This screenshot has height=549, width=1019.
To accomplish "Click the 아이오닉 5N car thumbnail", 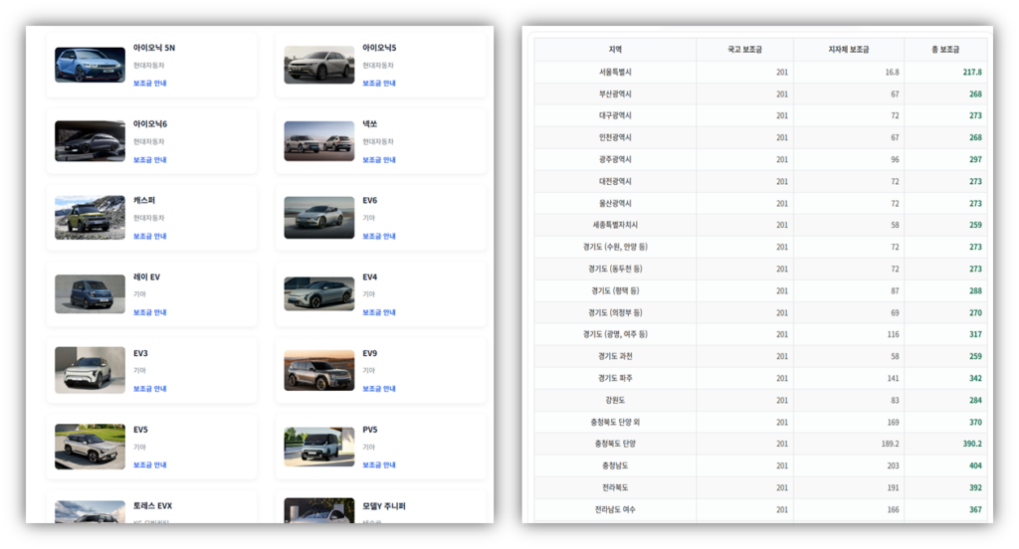I will [x=90, y=66].
